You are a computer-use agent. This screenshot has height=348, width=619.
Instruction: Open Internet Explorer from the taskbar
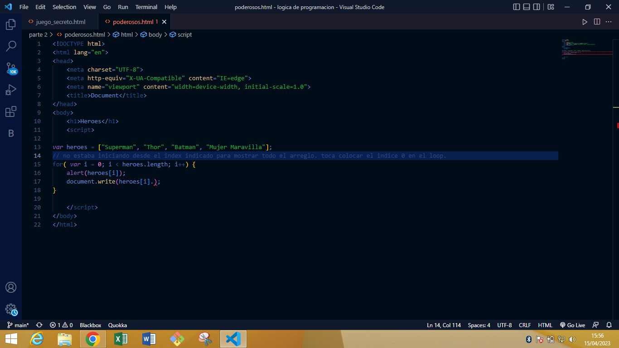tap(37, 339)
